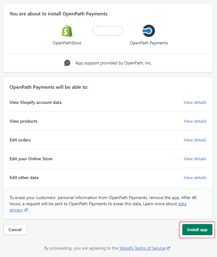Click the Edit orders permission row title
The image size is (217, 257).
(20, 140)
